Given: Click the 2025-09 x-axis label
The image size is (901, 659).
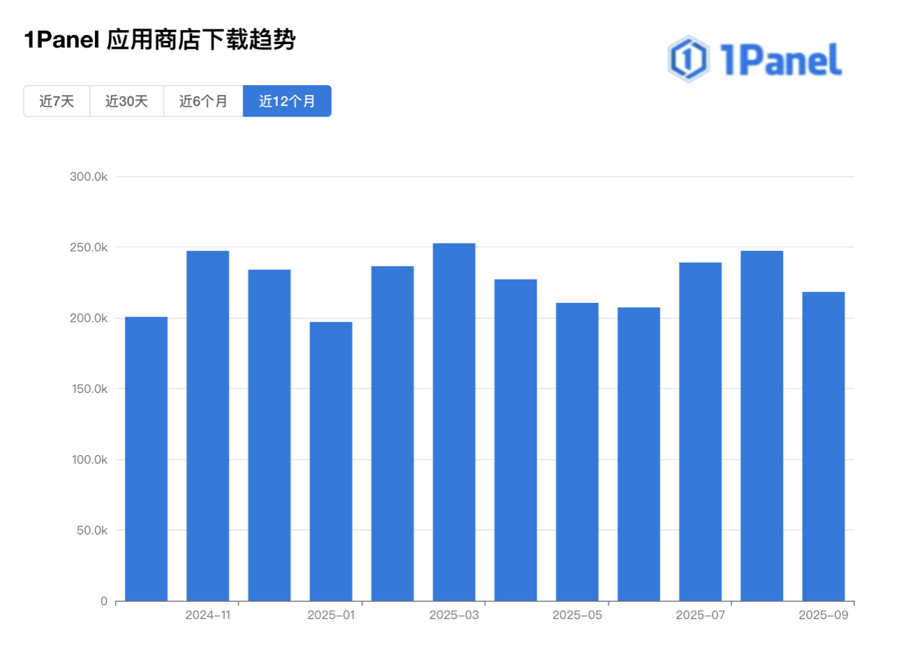Looking at the screenshot, I should [x=823, y=615].
